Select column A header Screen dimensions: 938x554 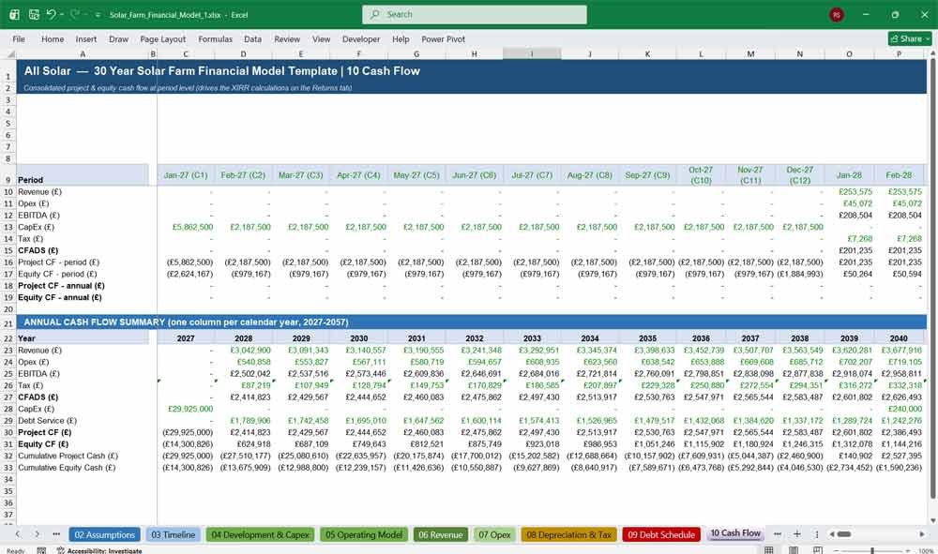[x=83, y=53]
